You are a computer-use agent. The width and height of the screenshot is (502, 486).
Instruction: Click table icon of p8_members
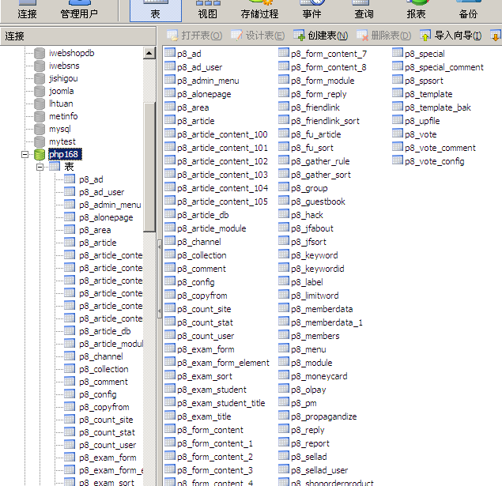[284, 334]
